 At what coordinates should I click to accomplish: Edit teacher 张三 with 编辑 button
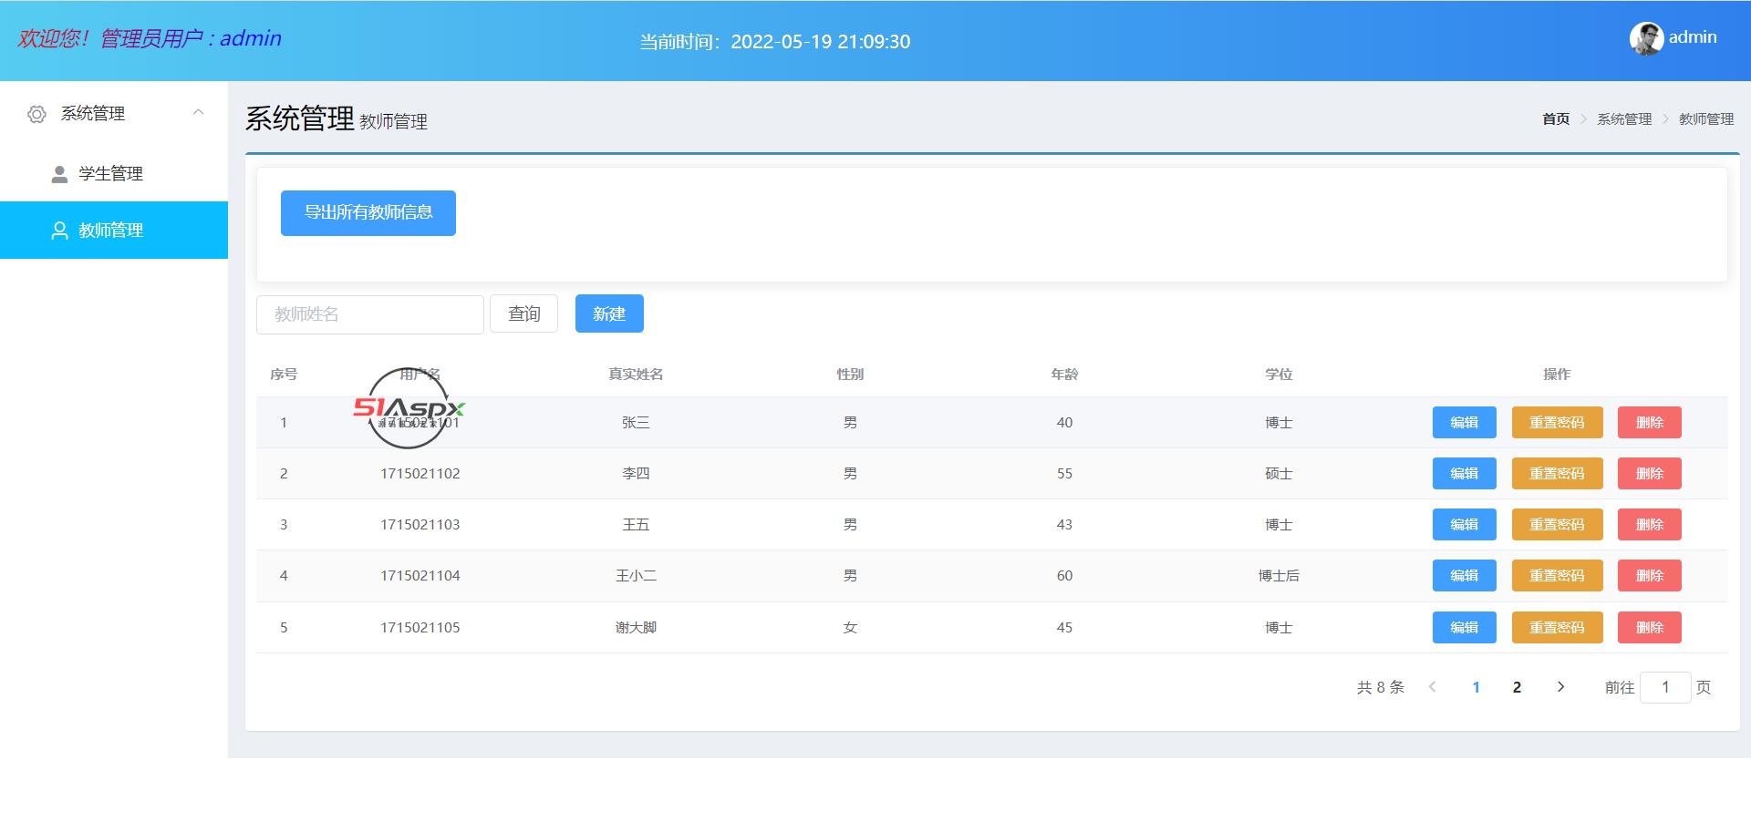[1464, 423]
